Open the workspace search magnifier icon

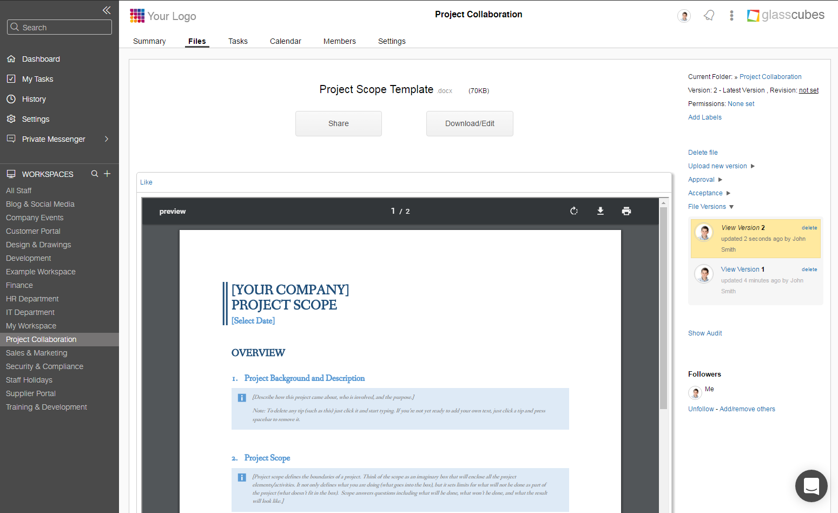pyautogui.click(x=94, y=174)
